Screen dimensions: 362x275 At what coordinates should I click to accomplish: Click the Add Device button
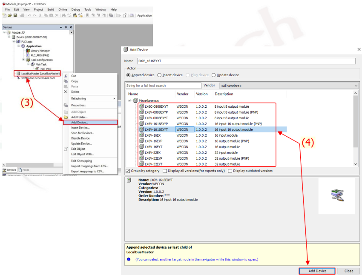coord(317,271)
